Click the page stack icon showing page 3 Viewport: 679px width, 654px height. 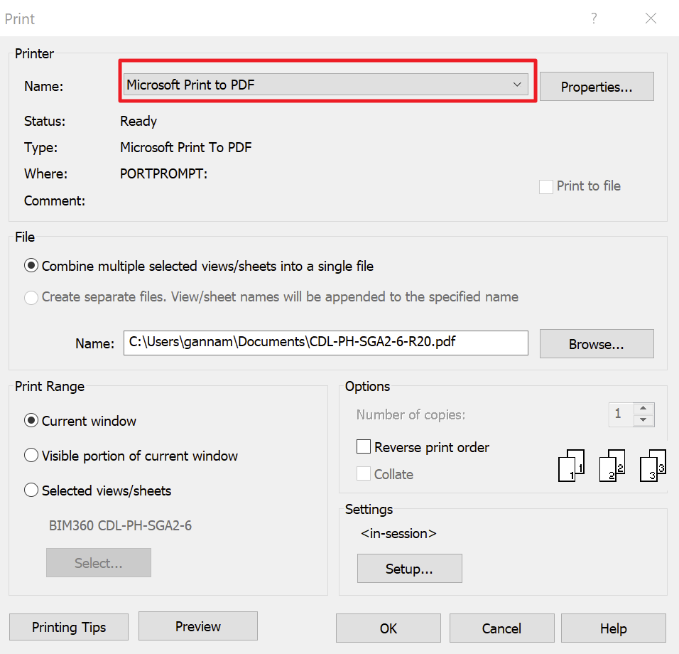(x=653, y=465)
